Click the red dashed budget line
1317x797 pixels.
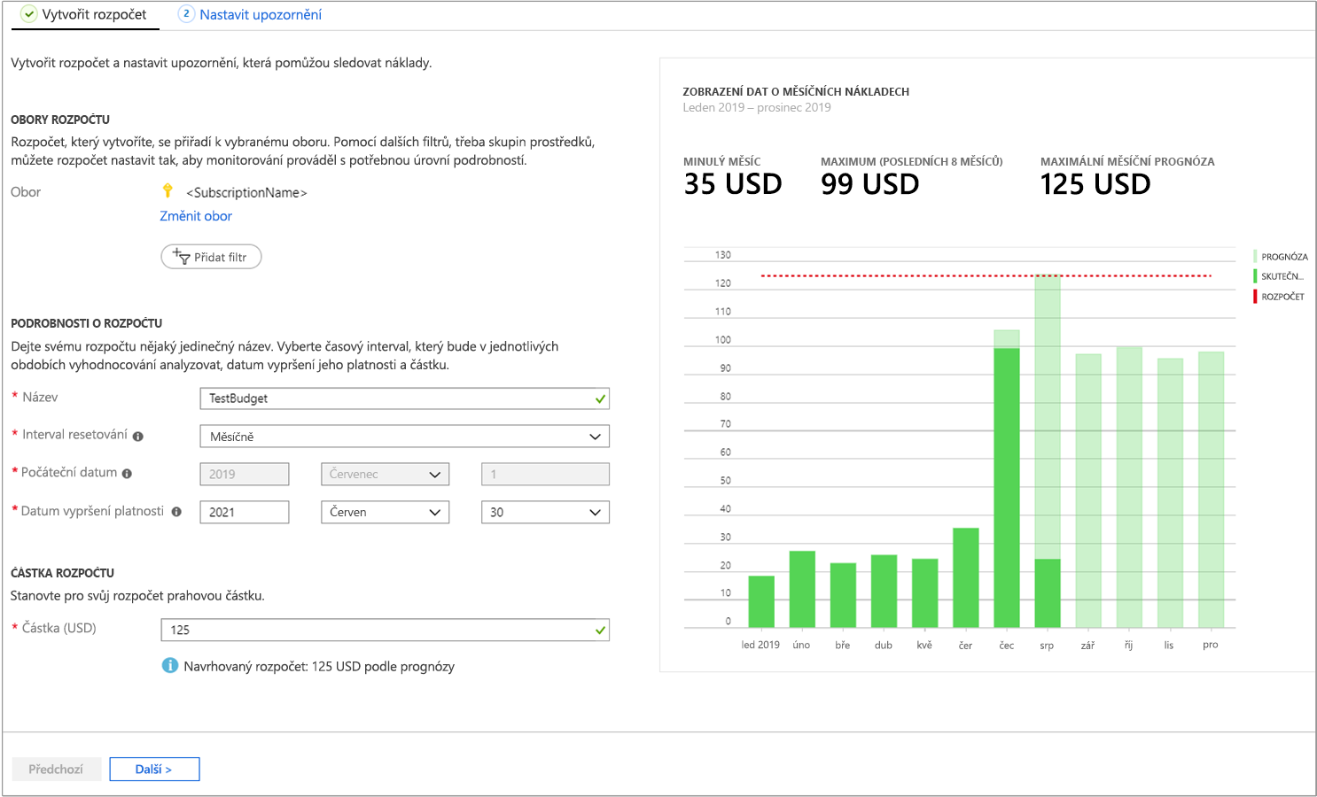click(986, 276)
